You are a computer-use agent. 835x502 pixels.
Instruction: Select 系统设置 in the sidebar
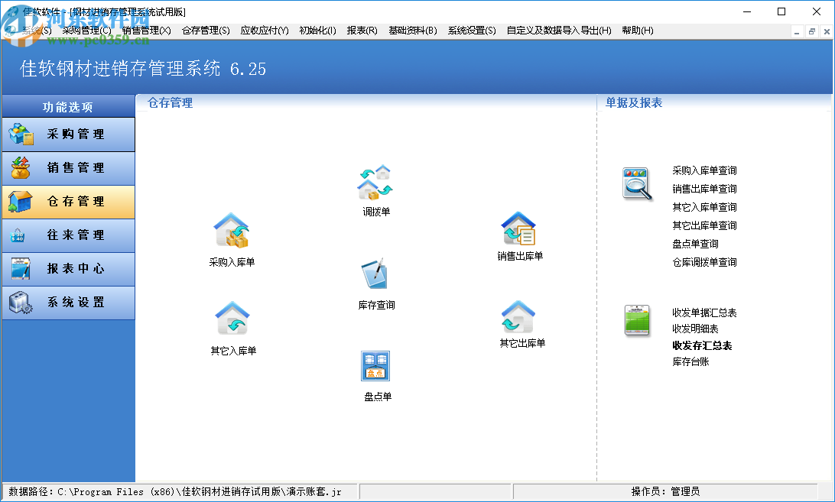point(68,302)
